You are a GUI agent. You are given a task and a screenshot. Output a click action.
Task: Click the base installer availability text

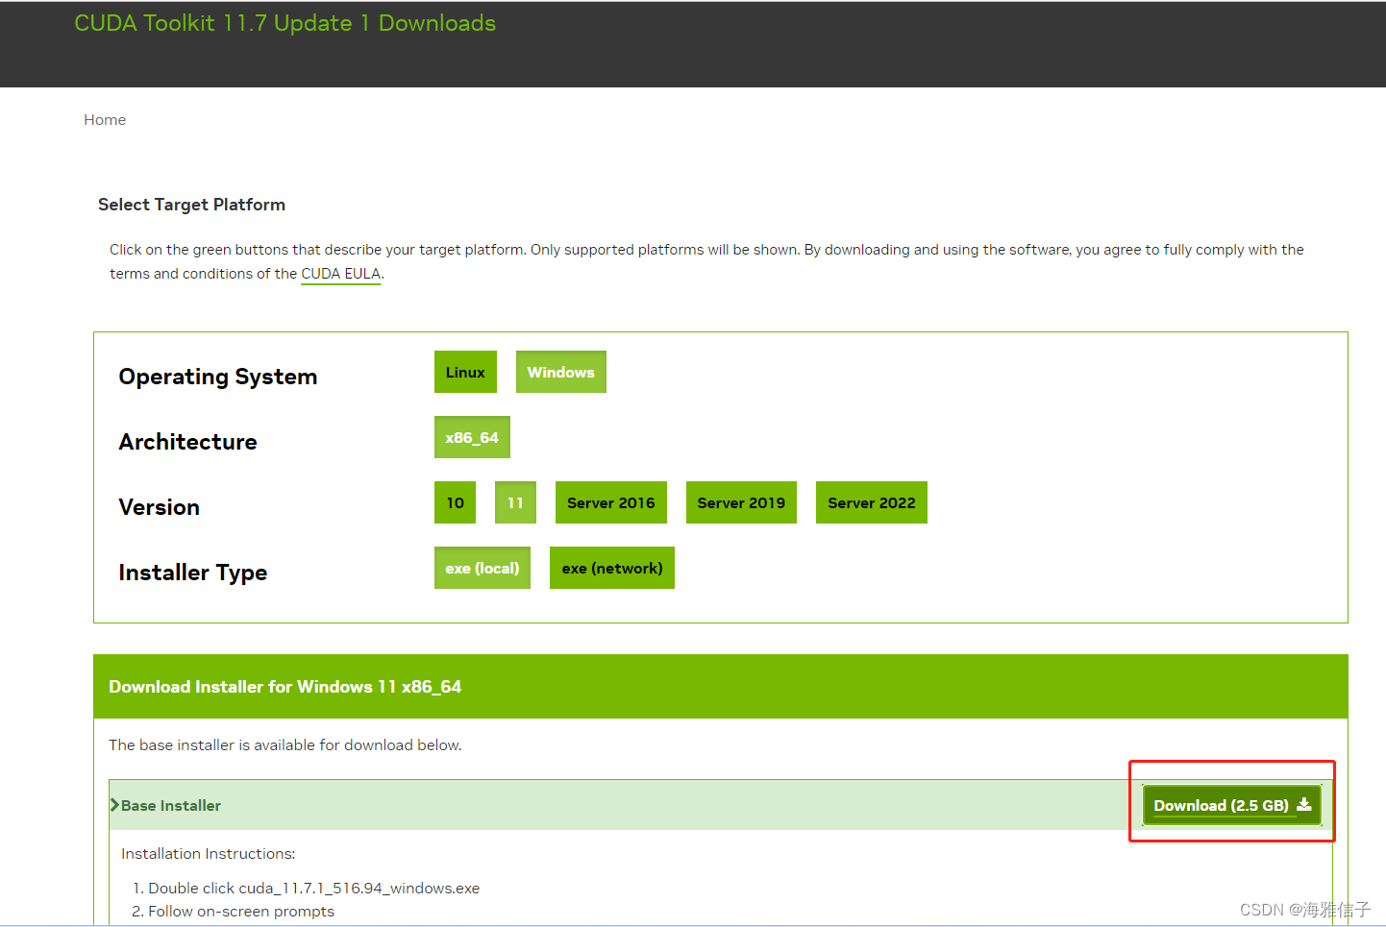point(285,745)
